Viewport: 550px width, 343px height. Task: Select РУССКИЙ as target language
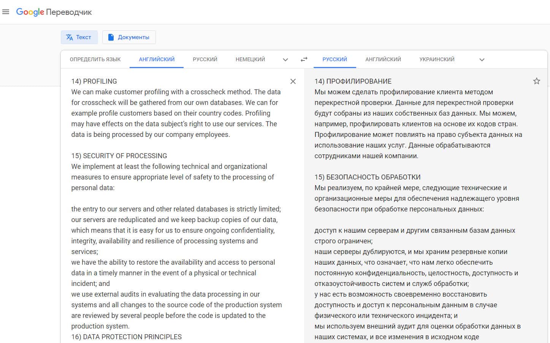click(x=334, y=59)
